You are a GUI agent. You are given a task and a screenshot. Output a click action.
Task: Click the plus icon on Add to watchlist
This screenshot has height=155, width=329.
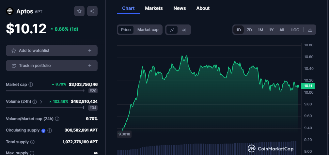click(x=90, y=51)
